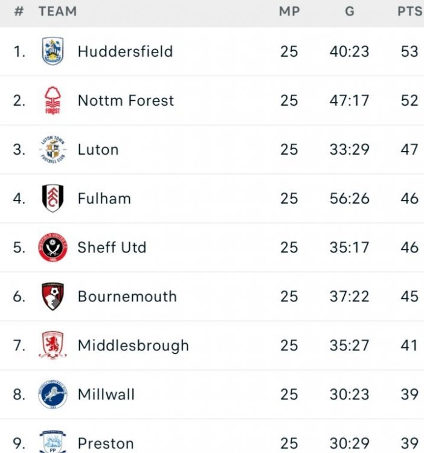
Task: Sort table by PTS column header
Action: click(x=410, y=11)
